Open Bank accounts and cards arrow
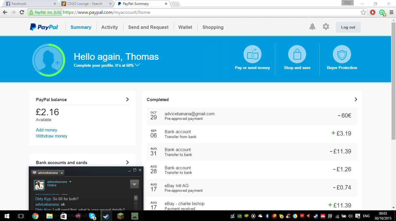 (127, 162)
